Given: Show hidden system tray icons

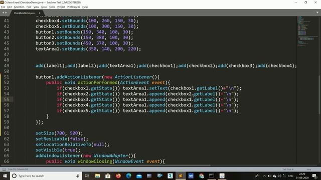Looking at the screenshot, I should 264,175.
